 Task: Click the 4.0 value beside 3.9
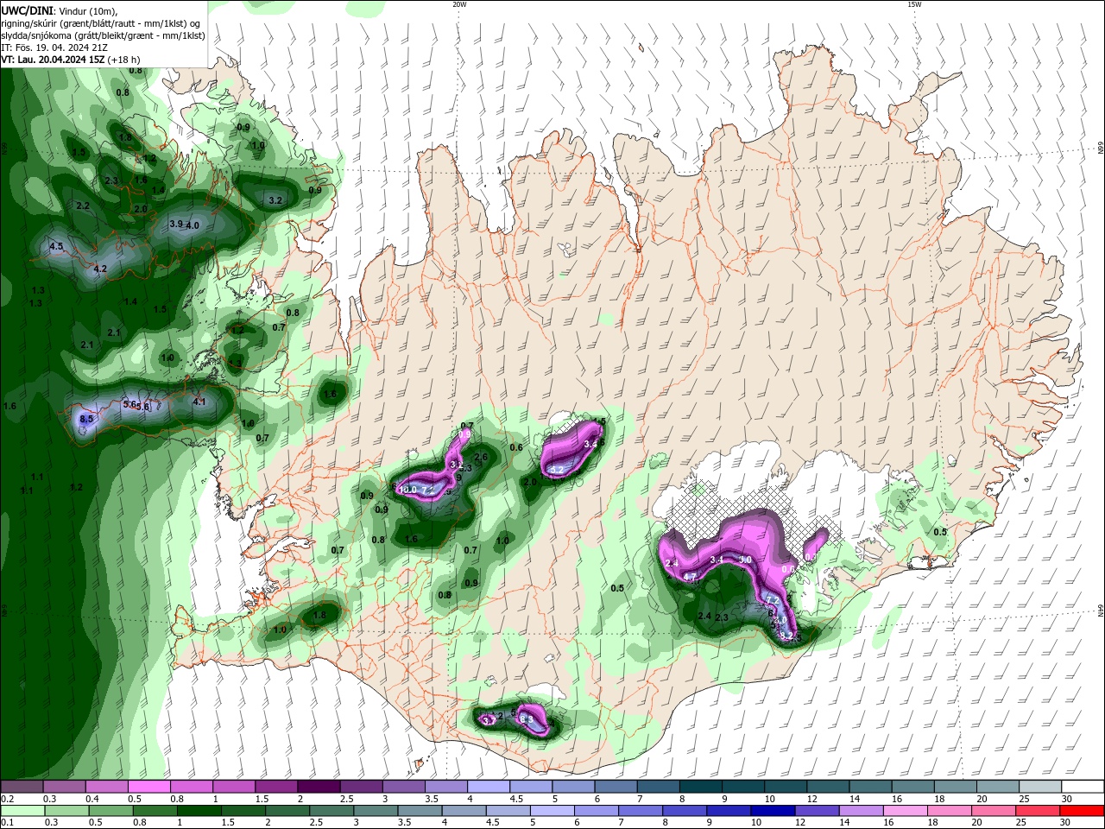click(193, 225)
